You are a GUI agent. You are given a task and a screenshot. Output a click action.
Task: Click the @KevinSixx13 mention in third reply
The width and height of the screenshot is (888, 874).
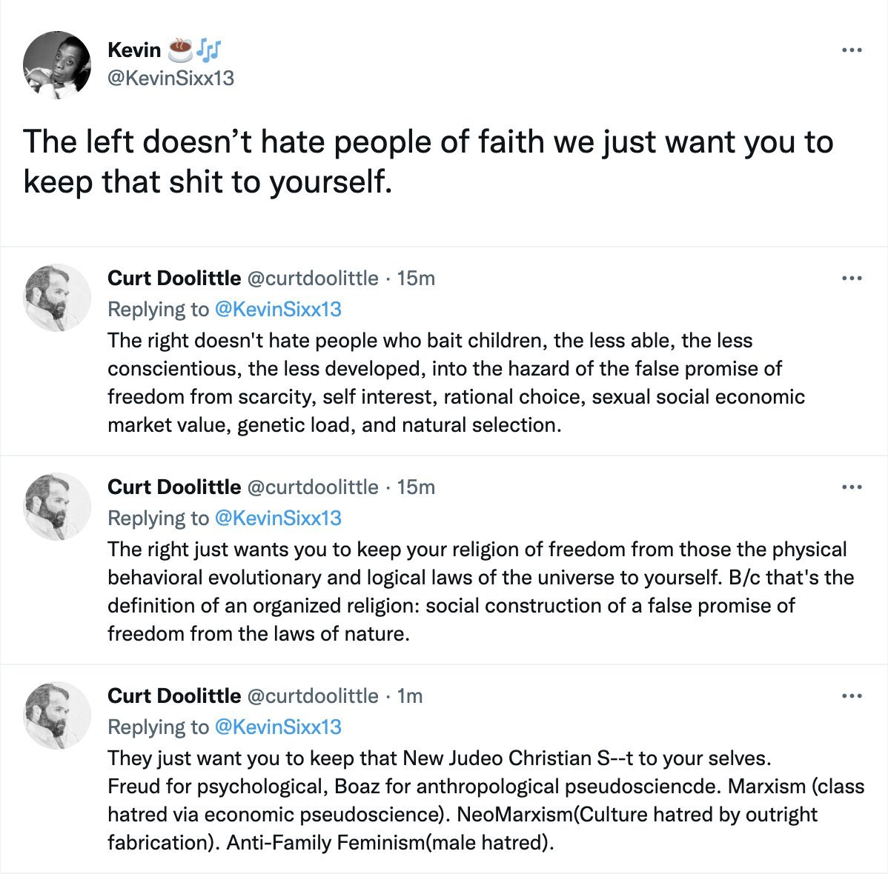click(278, 727)
